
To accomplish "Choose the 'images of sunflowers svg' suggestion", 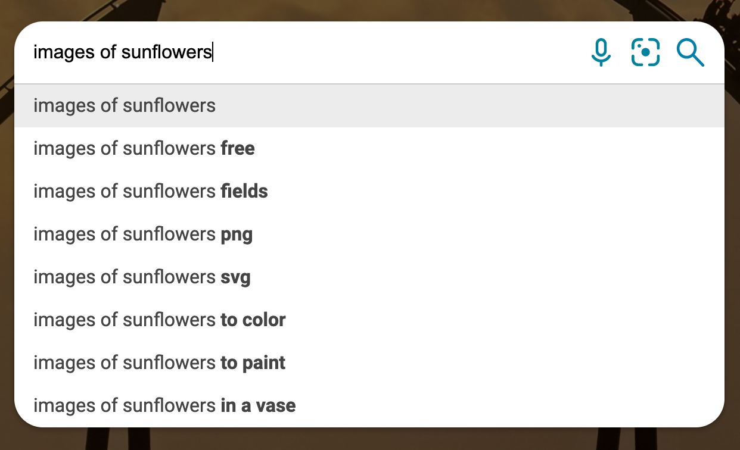I will pyautogui.click(x=142, y=277).
